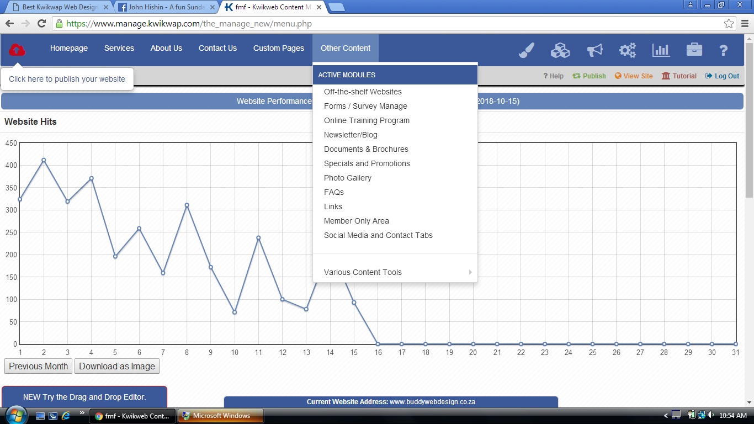Click the Internet Explorer quick launch icon
This screenshot has height=424, width=754.
coord(66,416)
